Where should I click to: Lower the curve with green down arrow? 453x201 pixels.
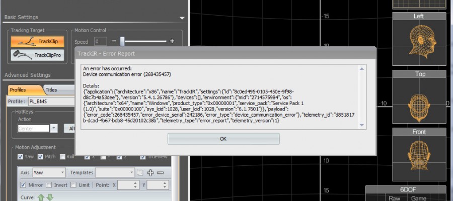point(50,197)
